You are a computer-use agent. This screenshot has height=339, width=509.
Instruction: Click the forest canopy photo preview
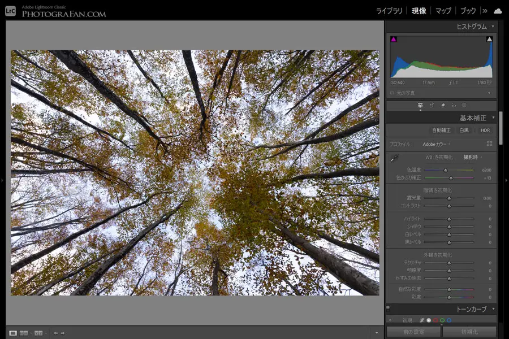(195, 172)
